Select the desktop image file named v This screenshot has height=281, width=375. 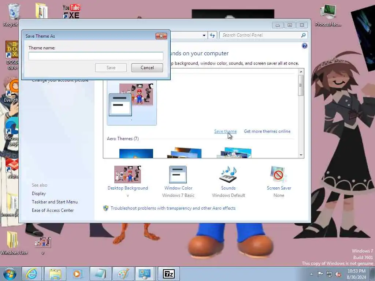click(43, 245)
